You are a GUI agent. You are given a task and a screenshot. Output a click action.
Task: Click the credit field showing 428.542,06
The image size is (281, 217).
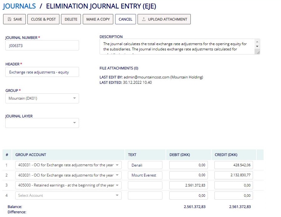pyautogui.click(x=234, y=165)
